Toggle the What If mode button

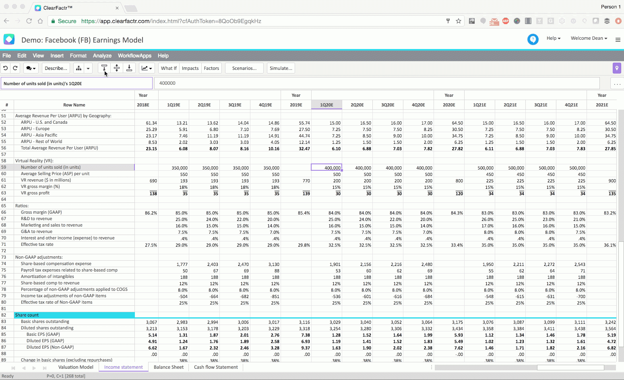[169, 68]
